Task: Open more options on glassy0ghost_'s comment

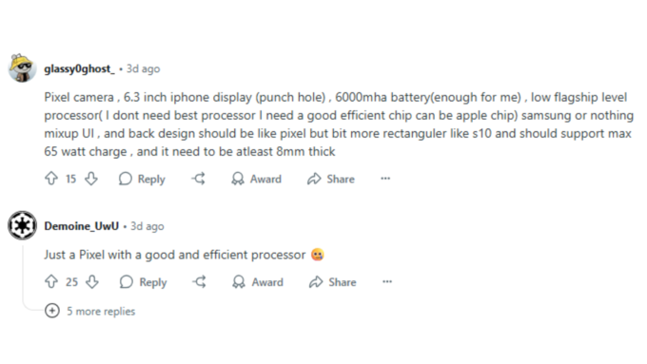Action: 385,179
